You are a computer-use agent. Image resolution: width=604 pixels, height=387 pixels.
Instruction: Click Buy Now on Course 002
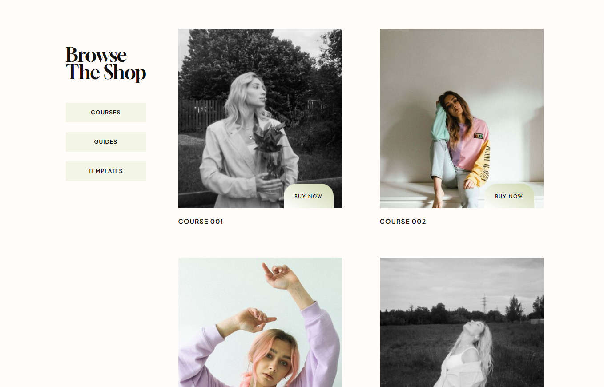pyautogui.click(x=509, y=196)
